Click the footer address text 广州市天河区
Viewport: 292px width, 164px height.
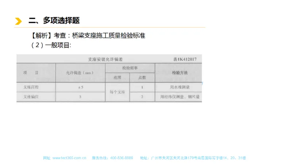[162, 158]
